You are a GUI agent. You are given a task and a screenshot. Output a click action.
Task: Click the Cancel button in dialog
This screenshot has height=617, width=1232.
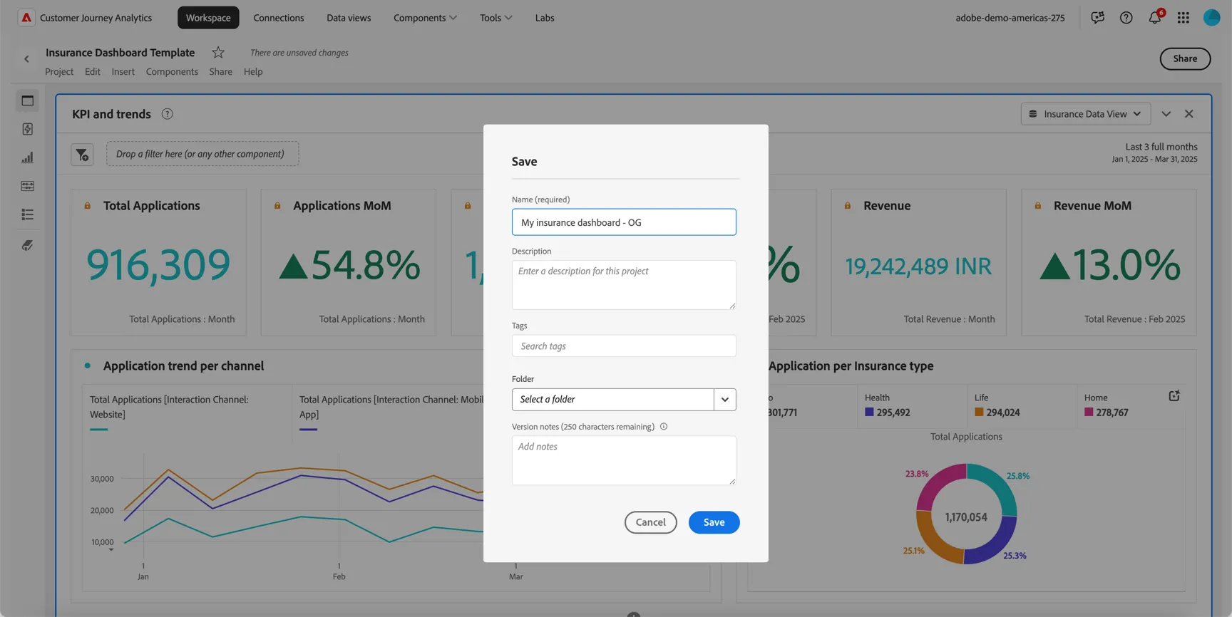point(650,522)
